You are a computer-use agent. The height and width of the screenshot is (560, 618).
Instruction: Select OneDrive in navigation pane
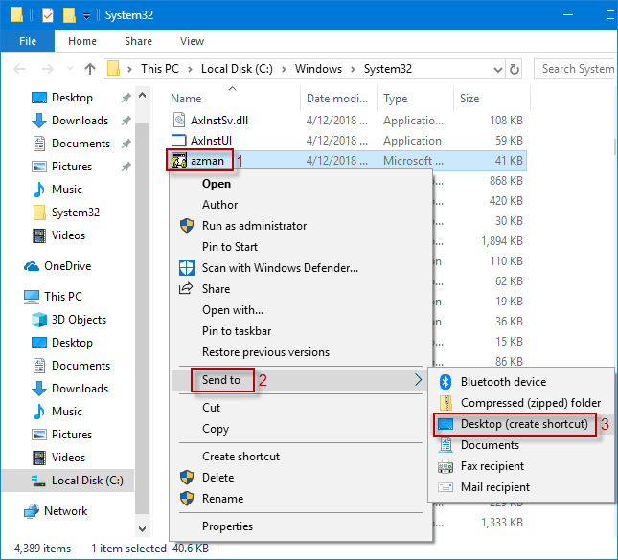tap(57, 266)
